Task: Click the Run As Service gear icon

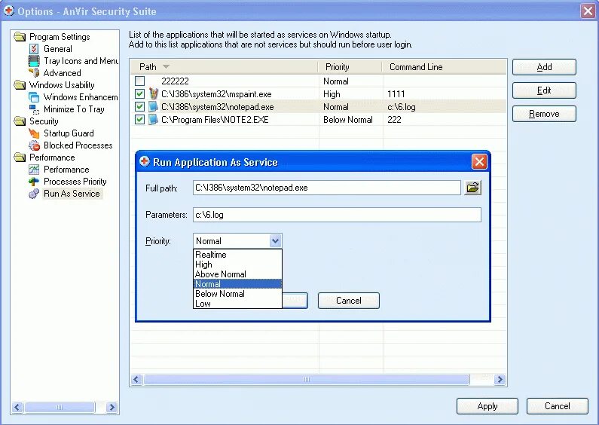Action: pyautogui.click(x=34, y=194)
